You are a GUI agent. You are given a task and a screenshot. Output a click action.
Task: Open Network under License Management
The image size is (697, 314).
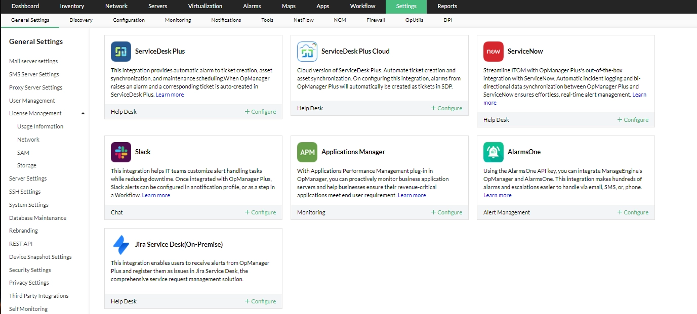pyautogui.click(x=28, y=140)
